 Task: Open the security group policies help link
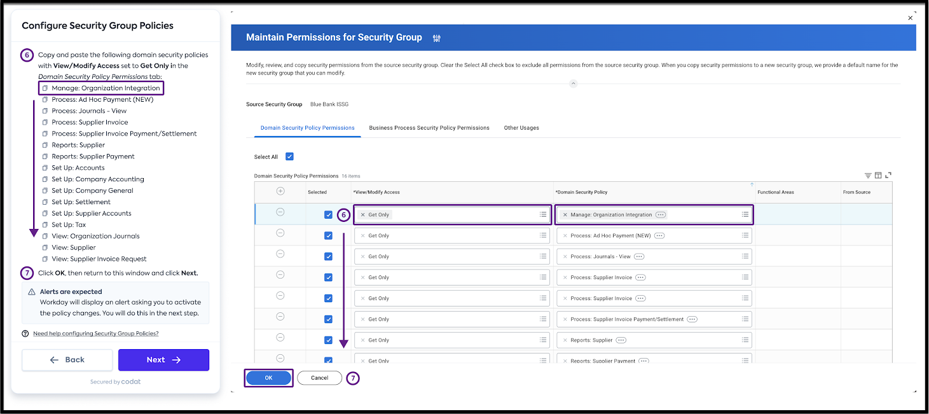[x=95, y=333]
